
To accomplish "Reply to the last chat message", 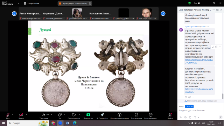I will pos(186,97).
